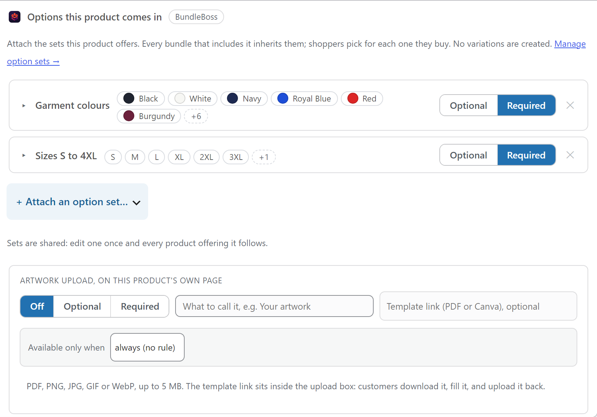Open the Attach an option set dropdown
Screen dimensions: 597x417
coord(77,202)
